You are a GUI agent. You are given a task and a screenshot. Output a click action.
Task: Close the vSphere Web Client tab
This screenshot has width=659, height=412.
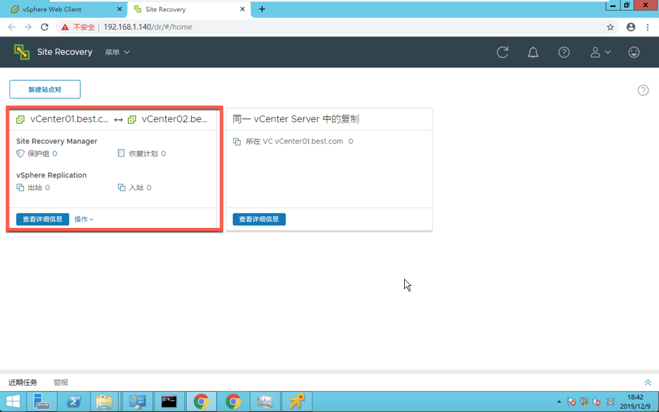coord(119,9)
